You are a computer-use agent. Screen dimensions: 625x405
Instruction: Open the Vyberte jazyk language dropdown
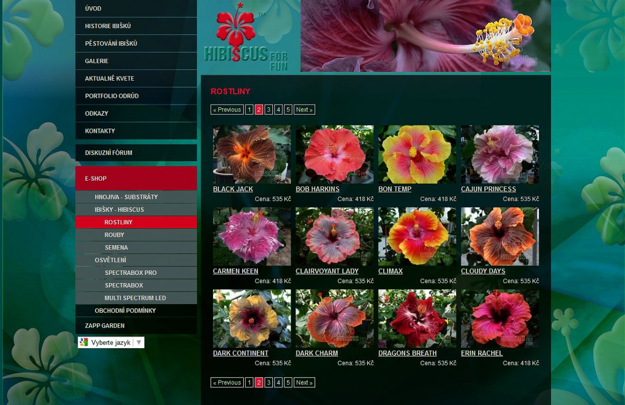(x=111, y=343)
